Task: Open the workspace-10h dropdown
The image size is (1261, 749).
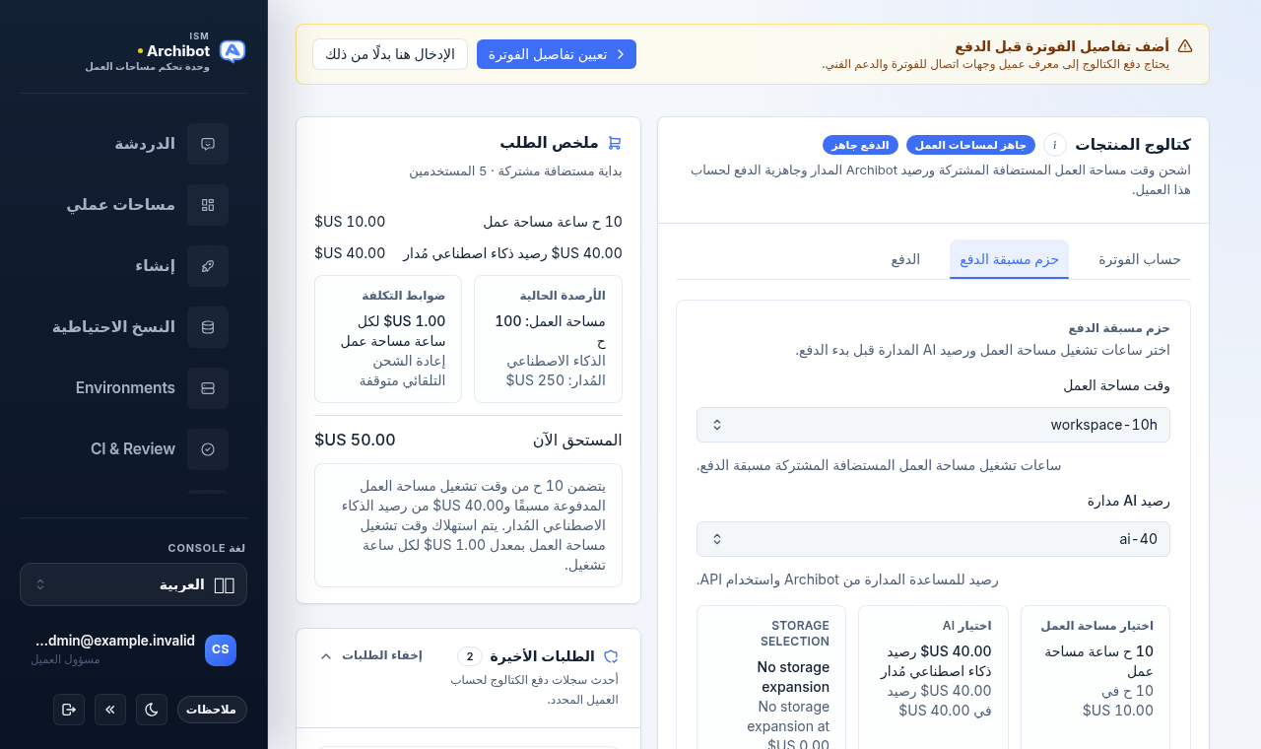Action: pyautogui.click(x=933, y=425)
